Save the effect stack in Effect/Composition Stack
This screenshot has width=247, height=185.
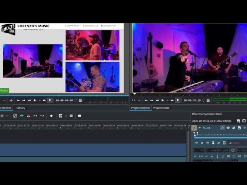point(238,121)
